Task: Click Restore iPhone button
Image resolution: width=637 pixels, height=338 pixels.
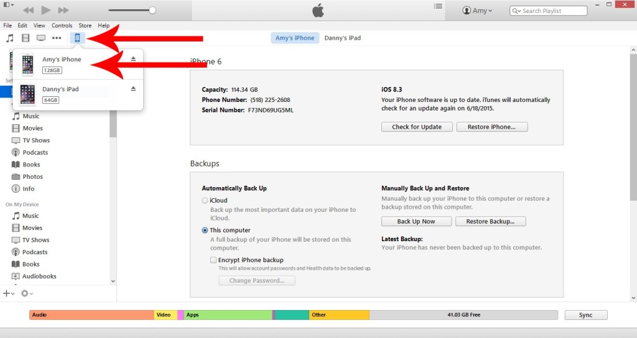Action: coord(492,127)
